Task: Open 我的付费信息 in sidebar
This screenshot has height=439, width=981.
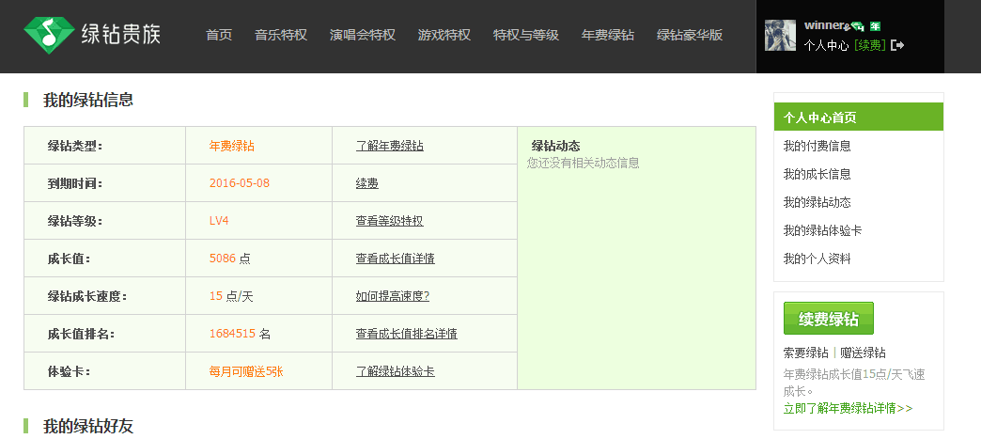Action: [x=817, y=146]
